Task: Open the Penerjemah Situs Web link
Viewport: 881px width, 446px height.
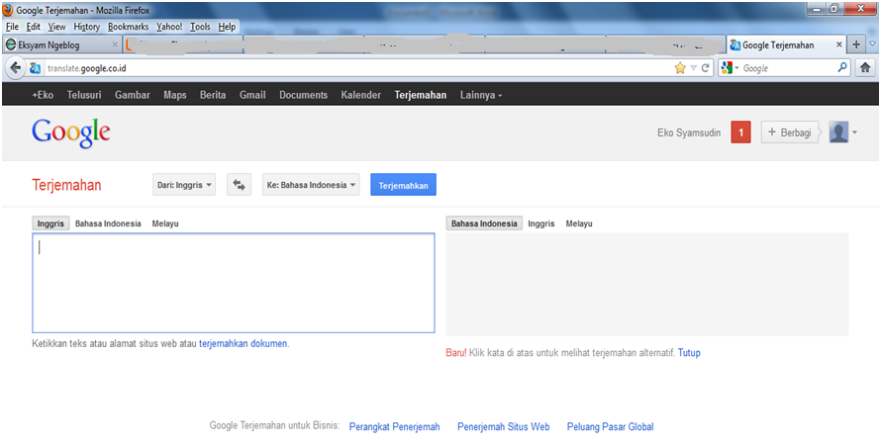Action: 504,426
